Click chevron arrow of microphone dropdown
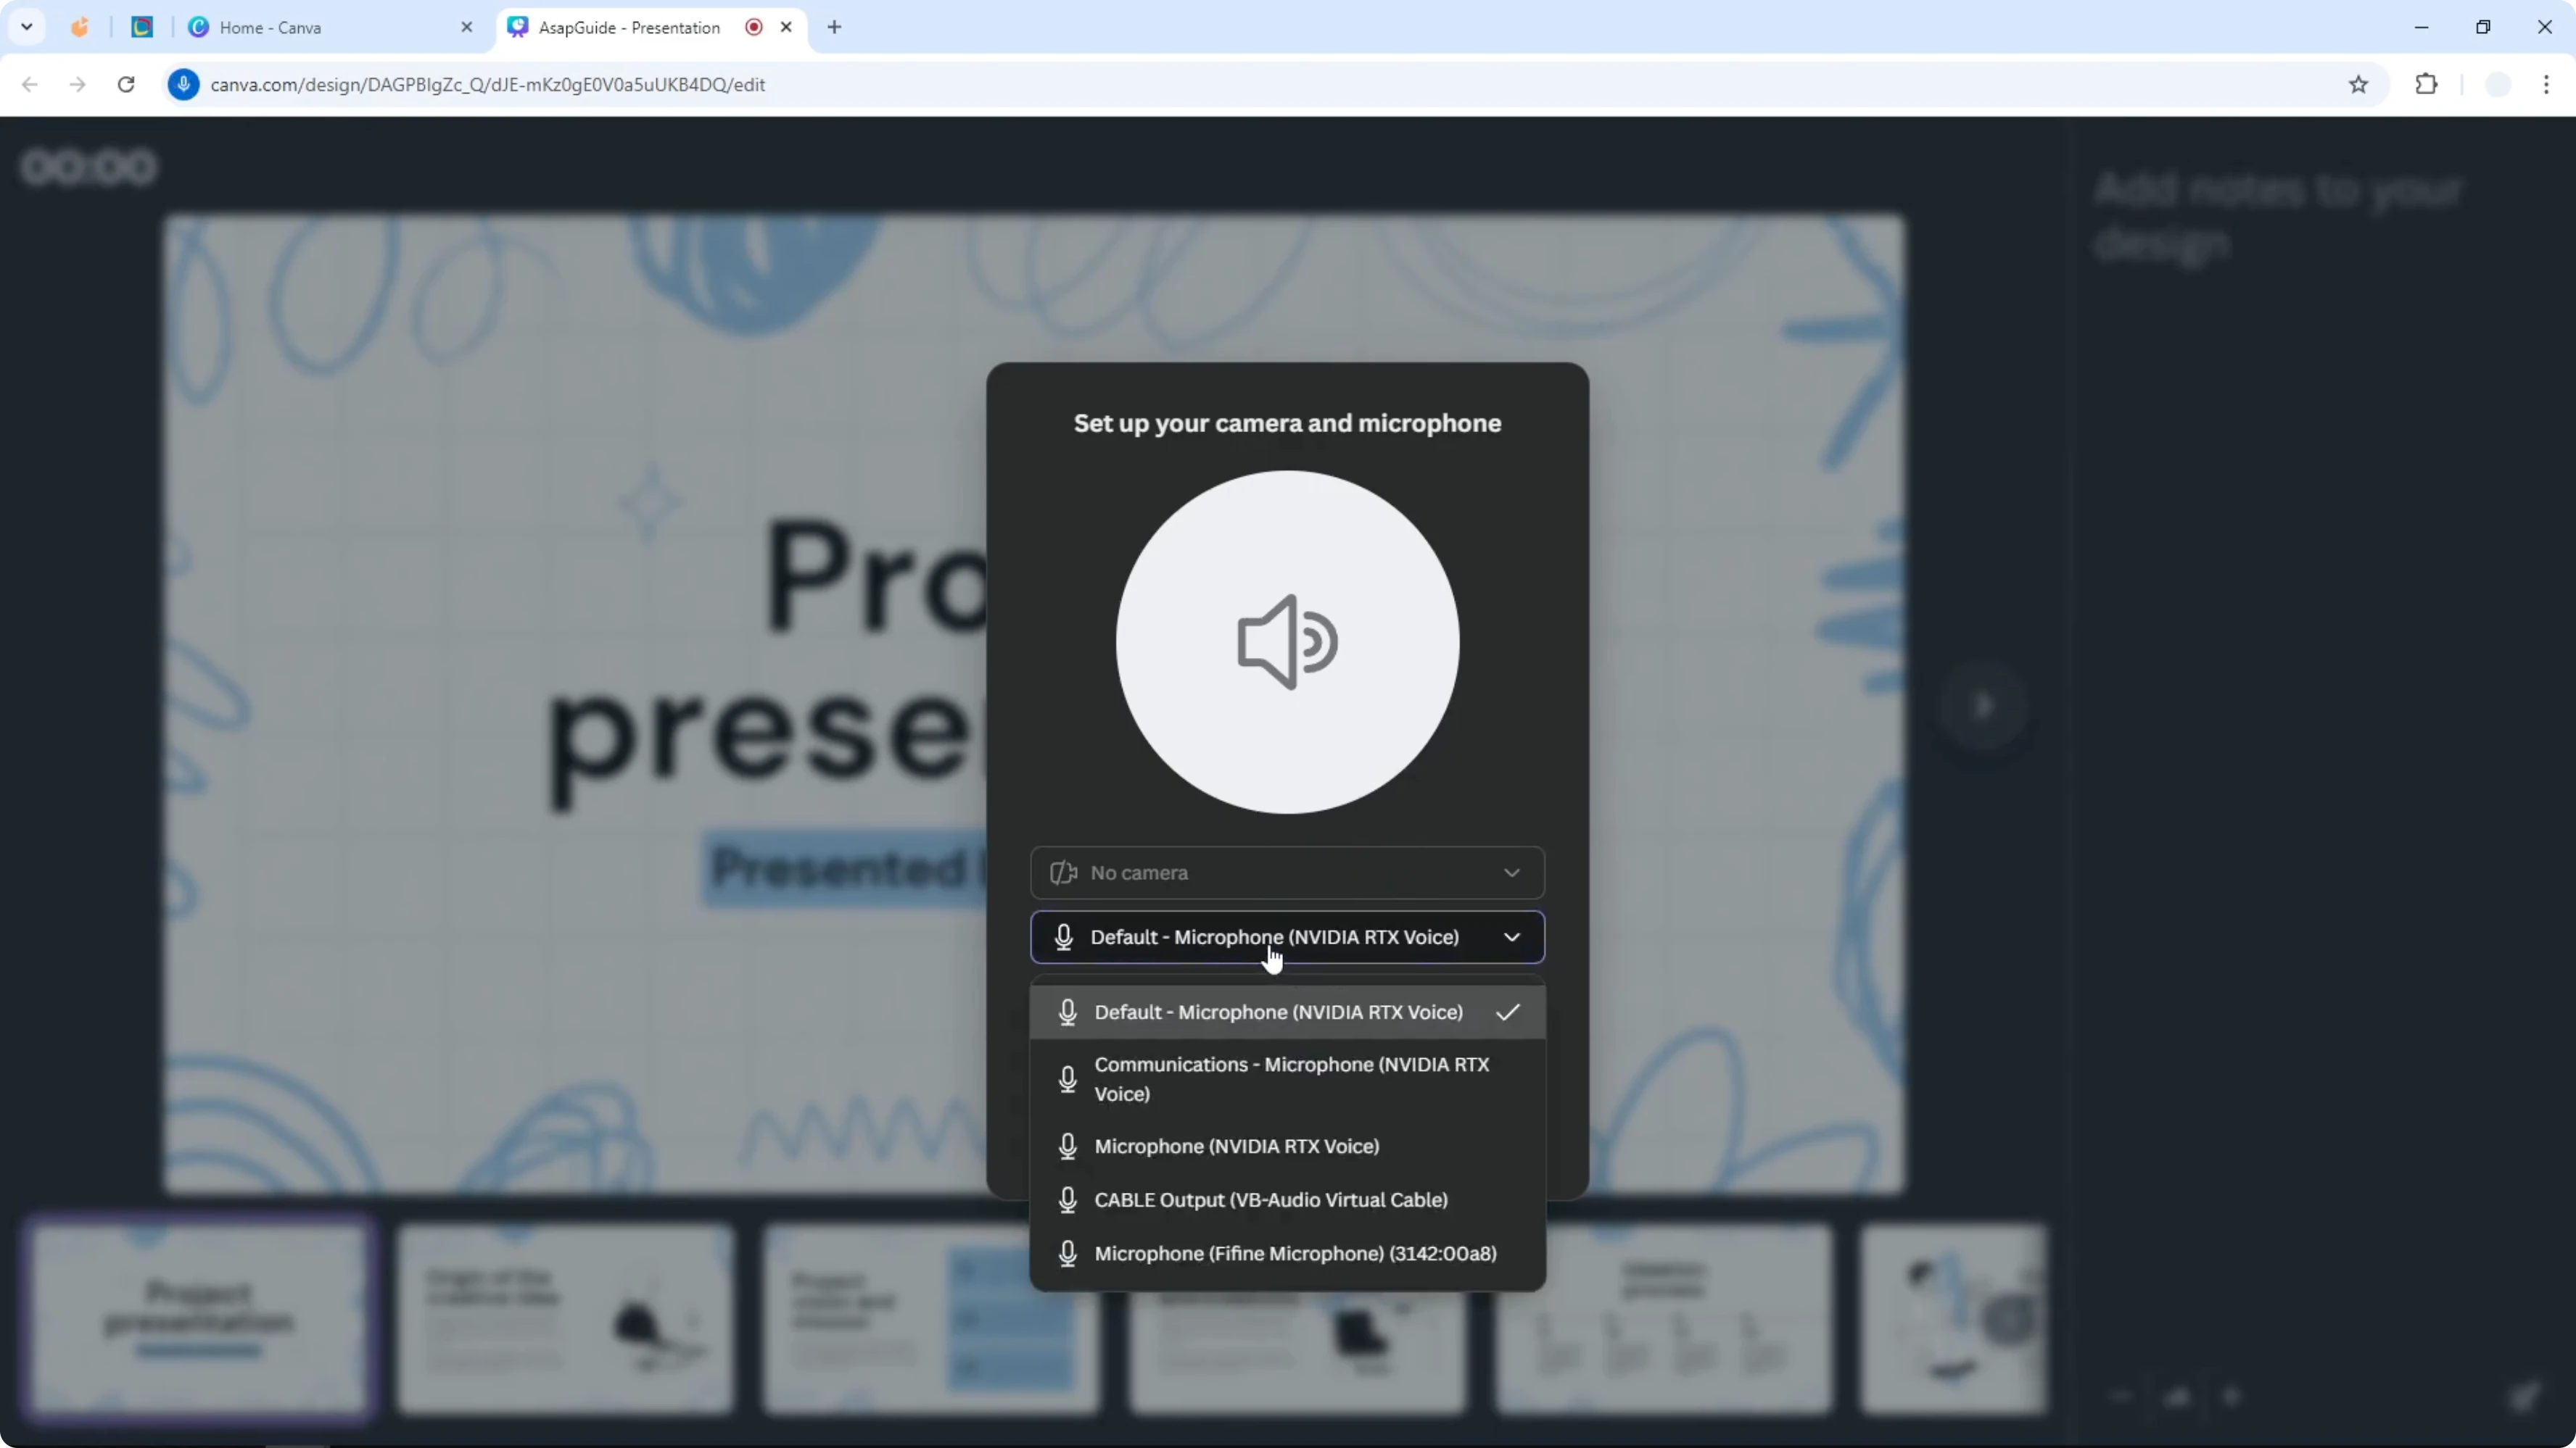 tap(1512, 936)
